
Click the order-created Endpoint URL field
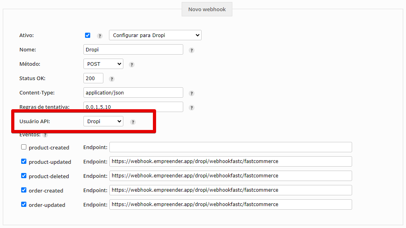tap(231, 190)
